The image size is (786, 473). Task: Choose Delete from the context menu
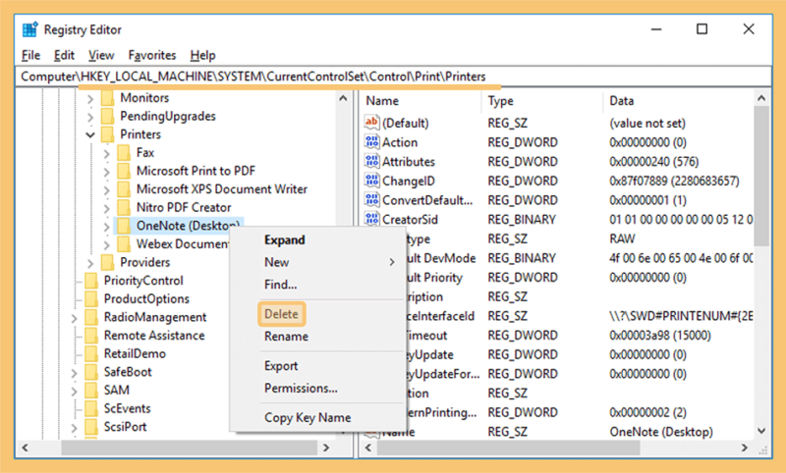pos(281,314)
